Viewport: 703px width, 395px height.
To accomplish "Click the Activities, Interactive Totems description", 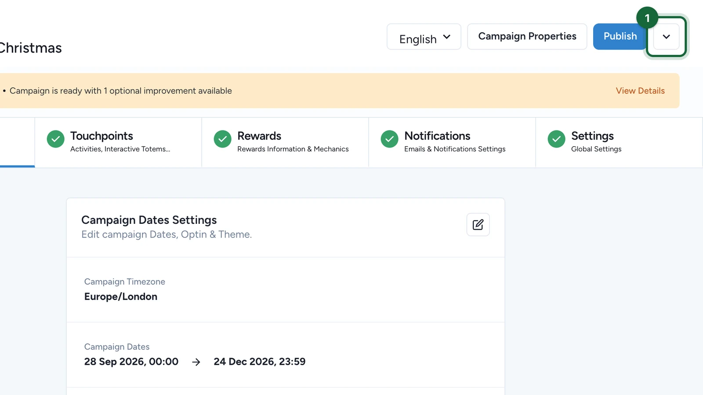I will [x=120, y=149].
